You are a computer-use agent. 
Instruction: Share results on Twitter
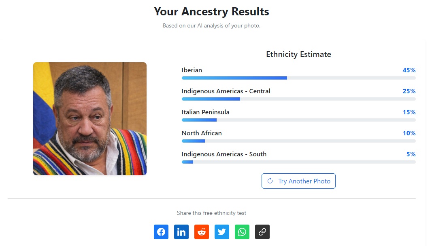tap(222, 232)
